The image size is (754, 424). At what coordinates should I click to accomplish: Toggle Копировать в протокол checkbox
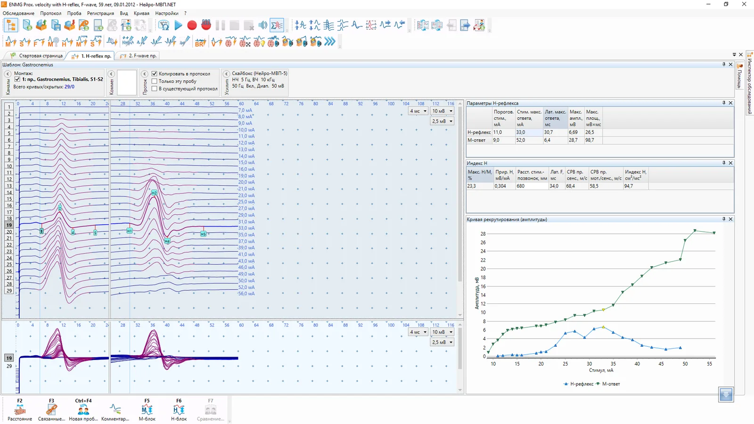coord(154,74)
